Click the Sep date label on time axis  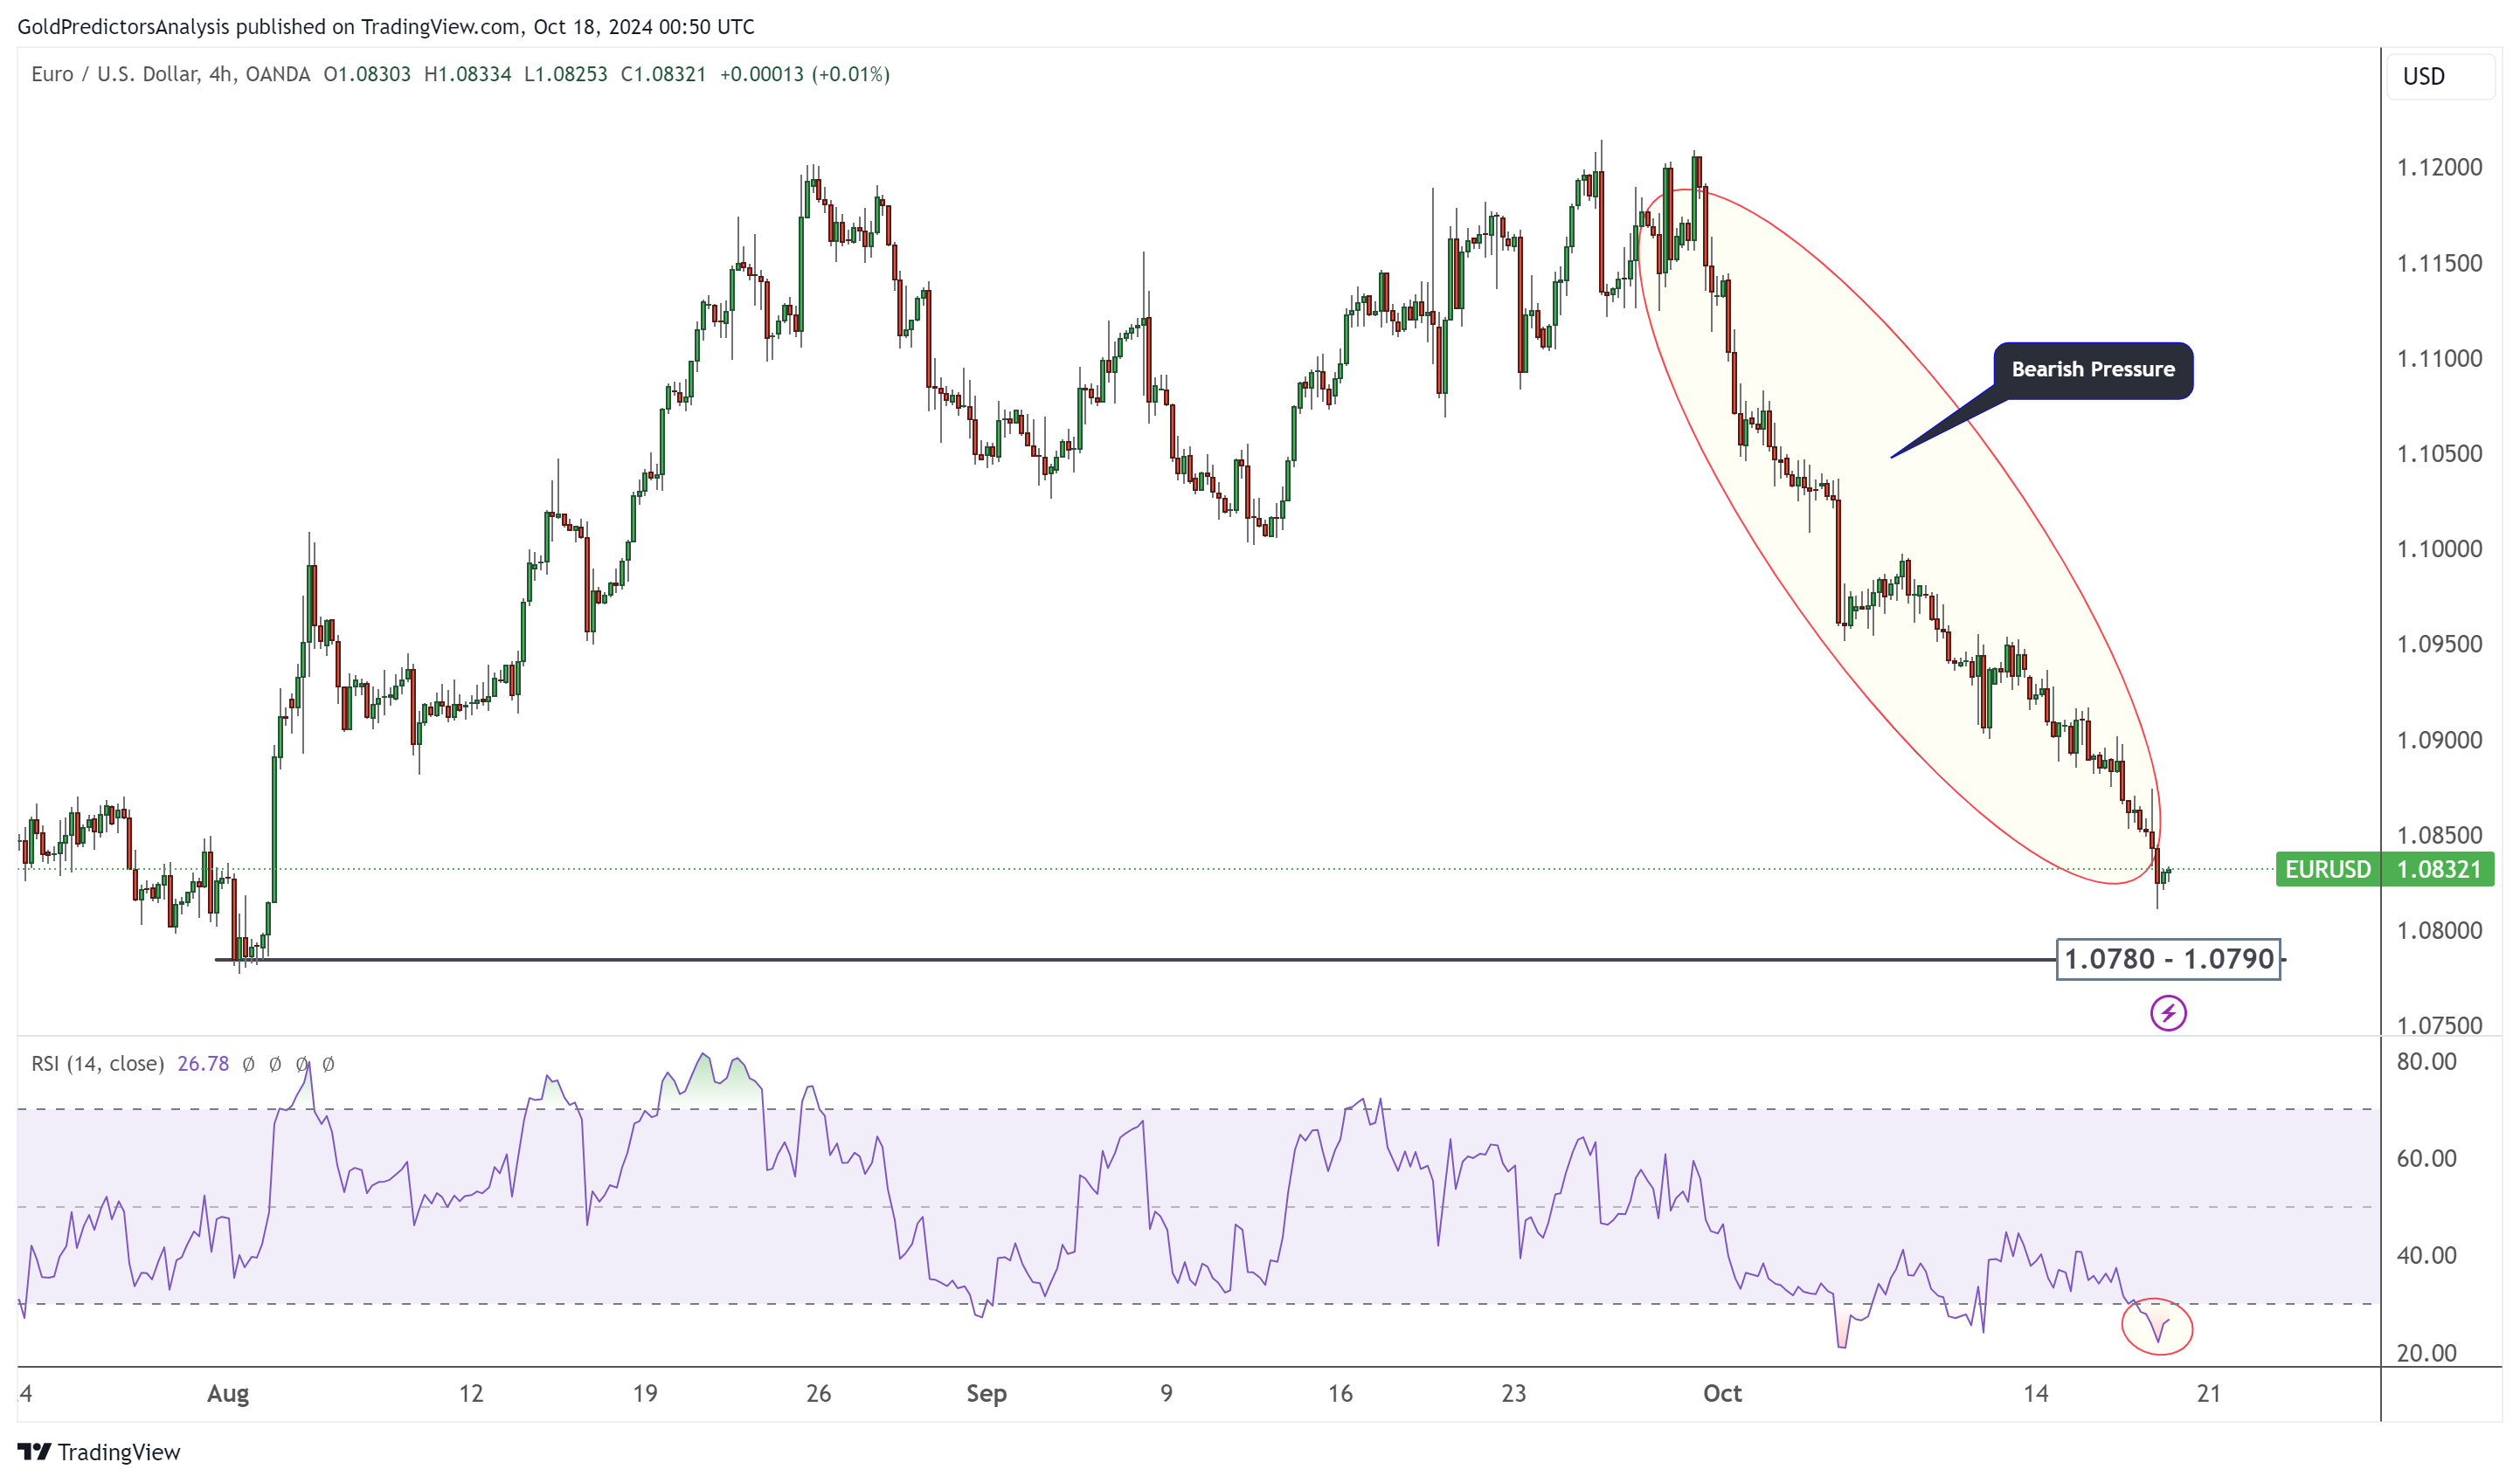[x=986, y=1393]
